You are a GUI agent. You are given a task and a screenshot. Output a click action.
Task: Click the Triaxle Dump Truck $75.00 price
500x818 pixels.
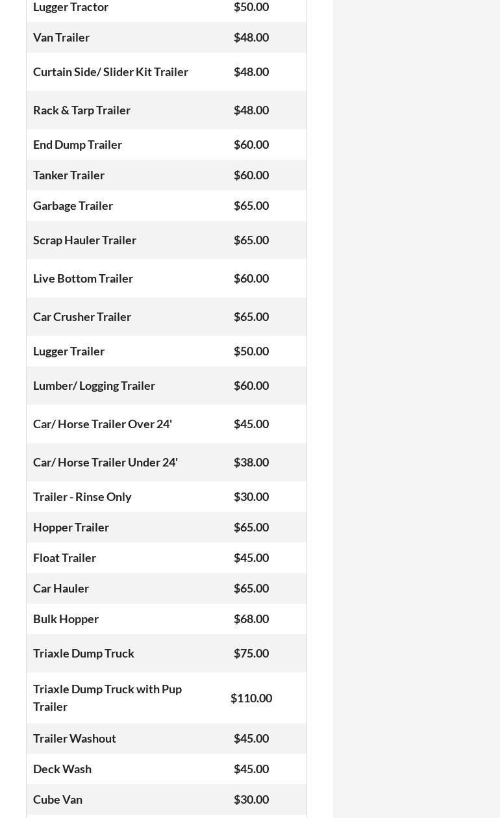pyautogui.click(x=251, y=654)
